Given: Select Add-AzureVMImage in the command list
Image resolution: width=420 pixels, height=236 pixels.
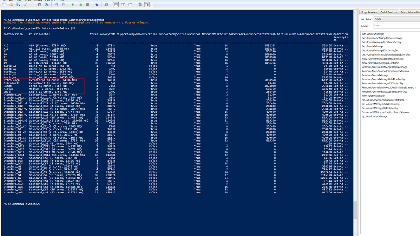Looking at the screenshot, I should 373,34.
